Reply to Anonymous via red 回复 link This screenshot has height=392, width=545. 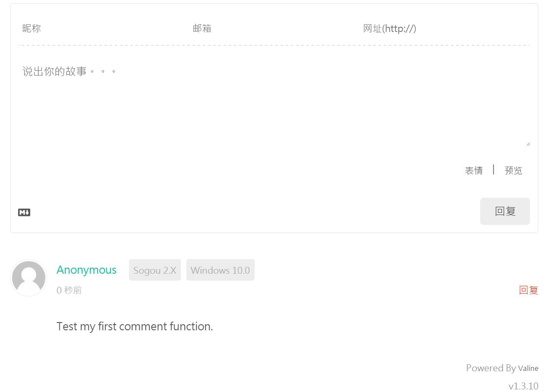529,290
